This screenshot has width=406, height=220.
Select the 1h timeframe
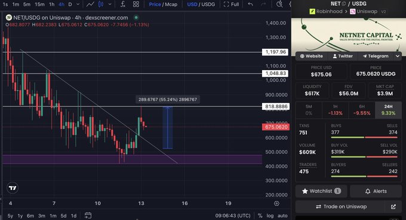pos(52,4)
